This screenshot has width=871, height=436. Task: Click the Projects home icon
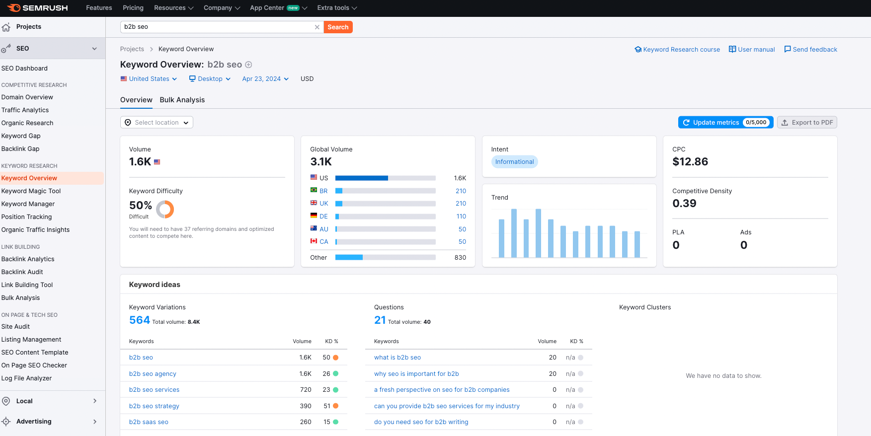tap(6, 27)
